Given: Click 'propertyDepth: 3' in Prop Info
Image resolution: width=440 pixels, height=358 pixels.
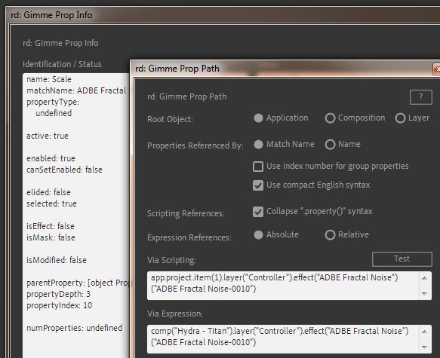Looking at the screenshot, I should [x=58, y=294].
